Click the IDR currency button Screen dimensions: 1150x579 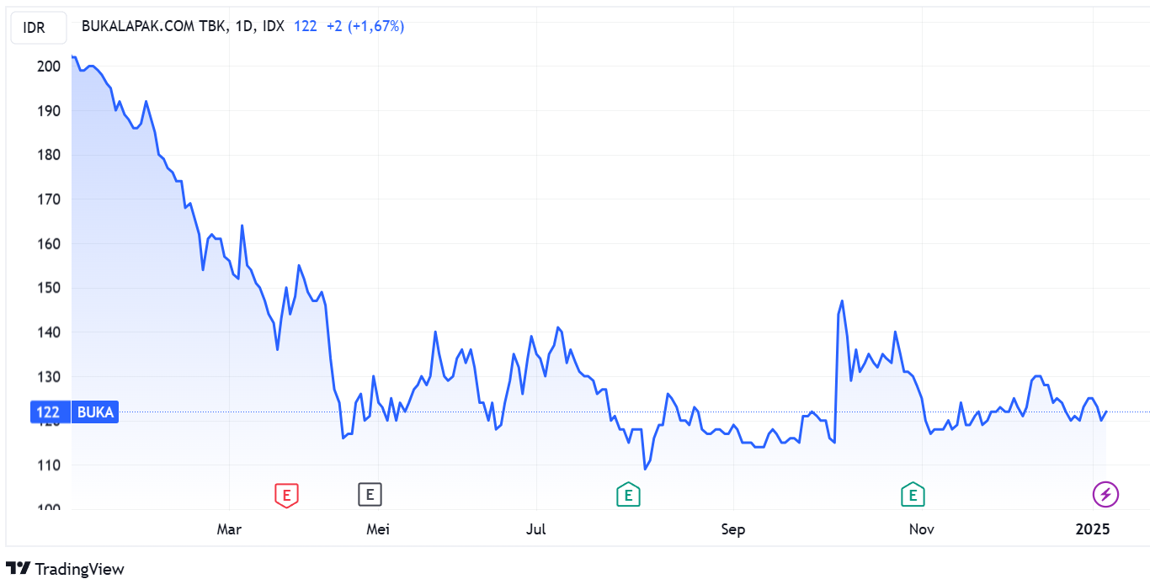click(x=38, y=28)
